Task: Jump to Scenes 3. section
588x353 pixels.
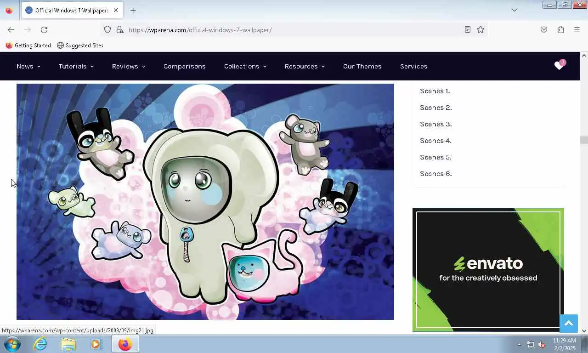Action: coord(436,124)
